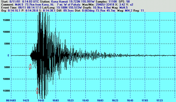Click the upper 5000 amplitude label

pyautogui.click(x=7, y=44)
